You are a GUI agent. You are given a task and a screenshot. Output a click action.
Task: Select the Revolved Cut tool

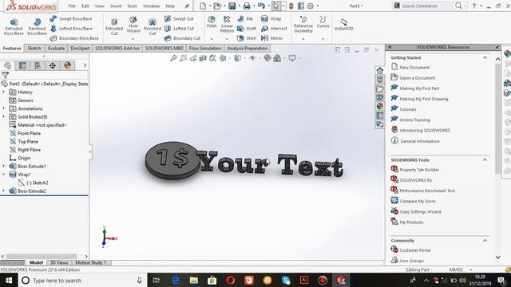pyautogui.click(x=153, y=26)
